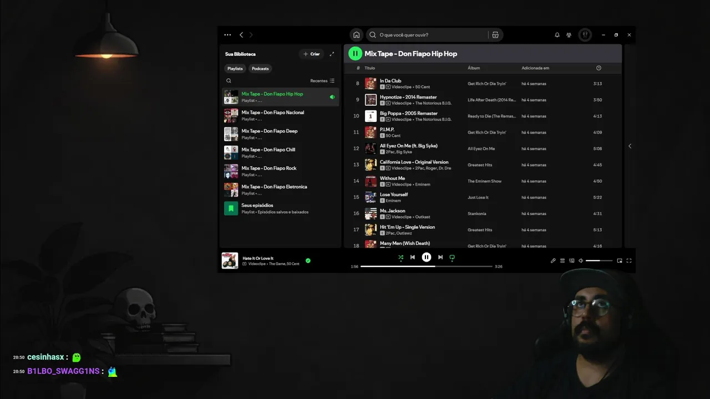The image size is (710, 399).
Task: Go back with the left arrow
Action: tap(241, 35)
